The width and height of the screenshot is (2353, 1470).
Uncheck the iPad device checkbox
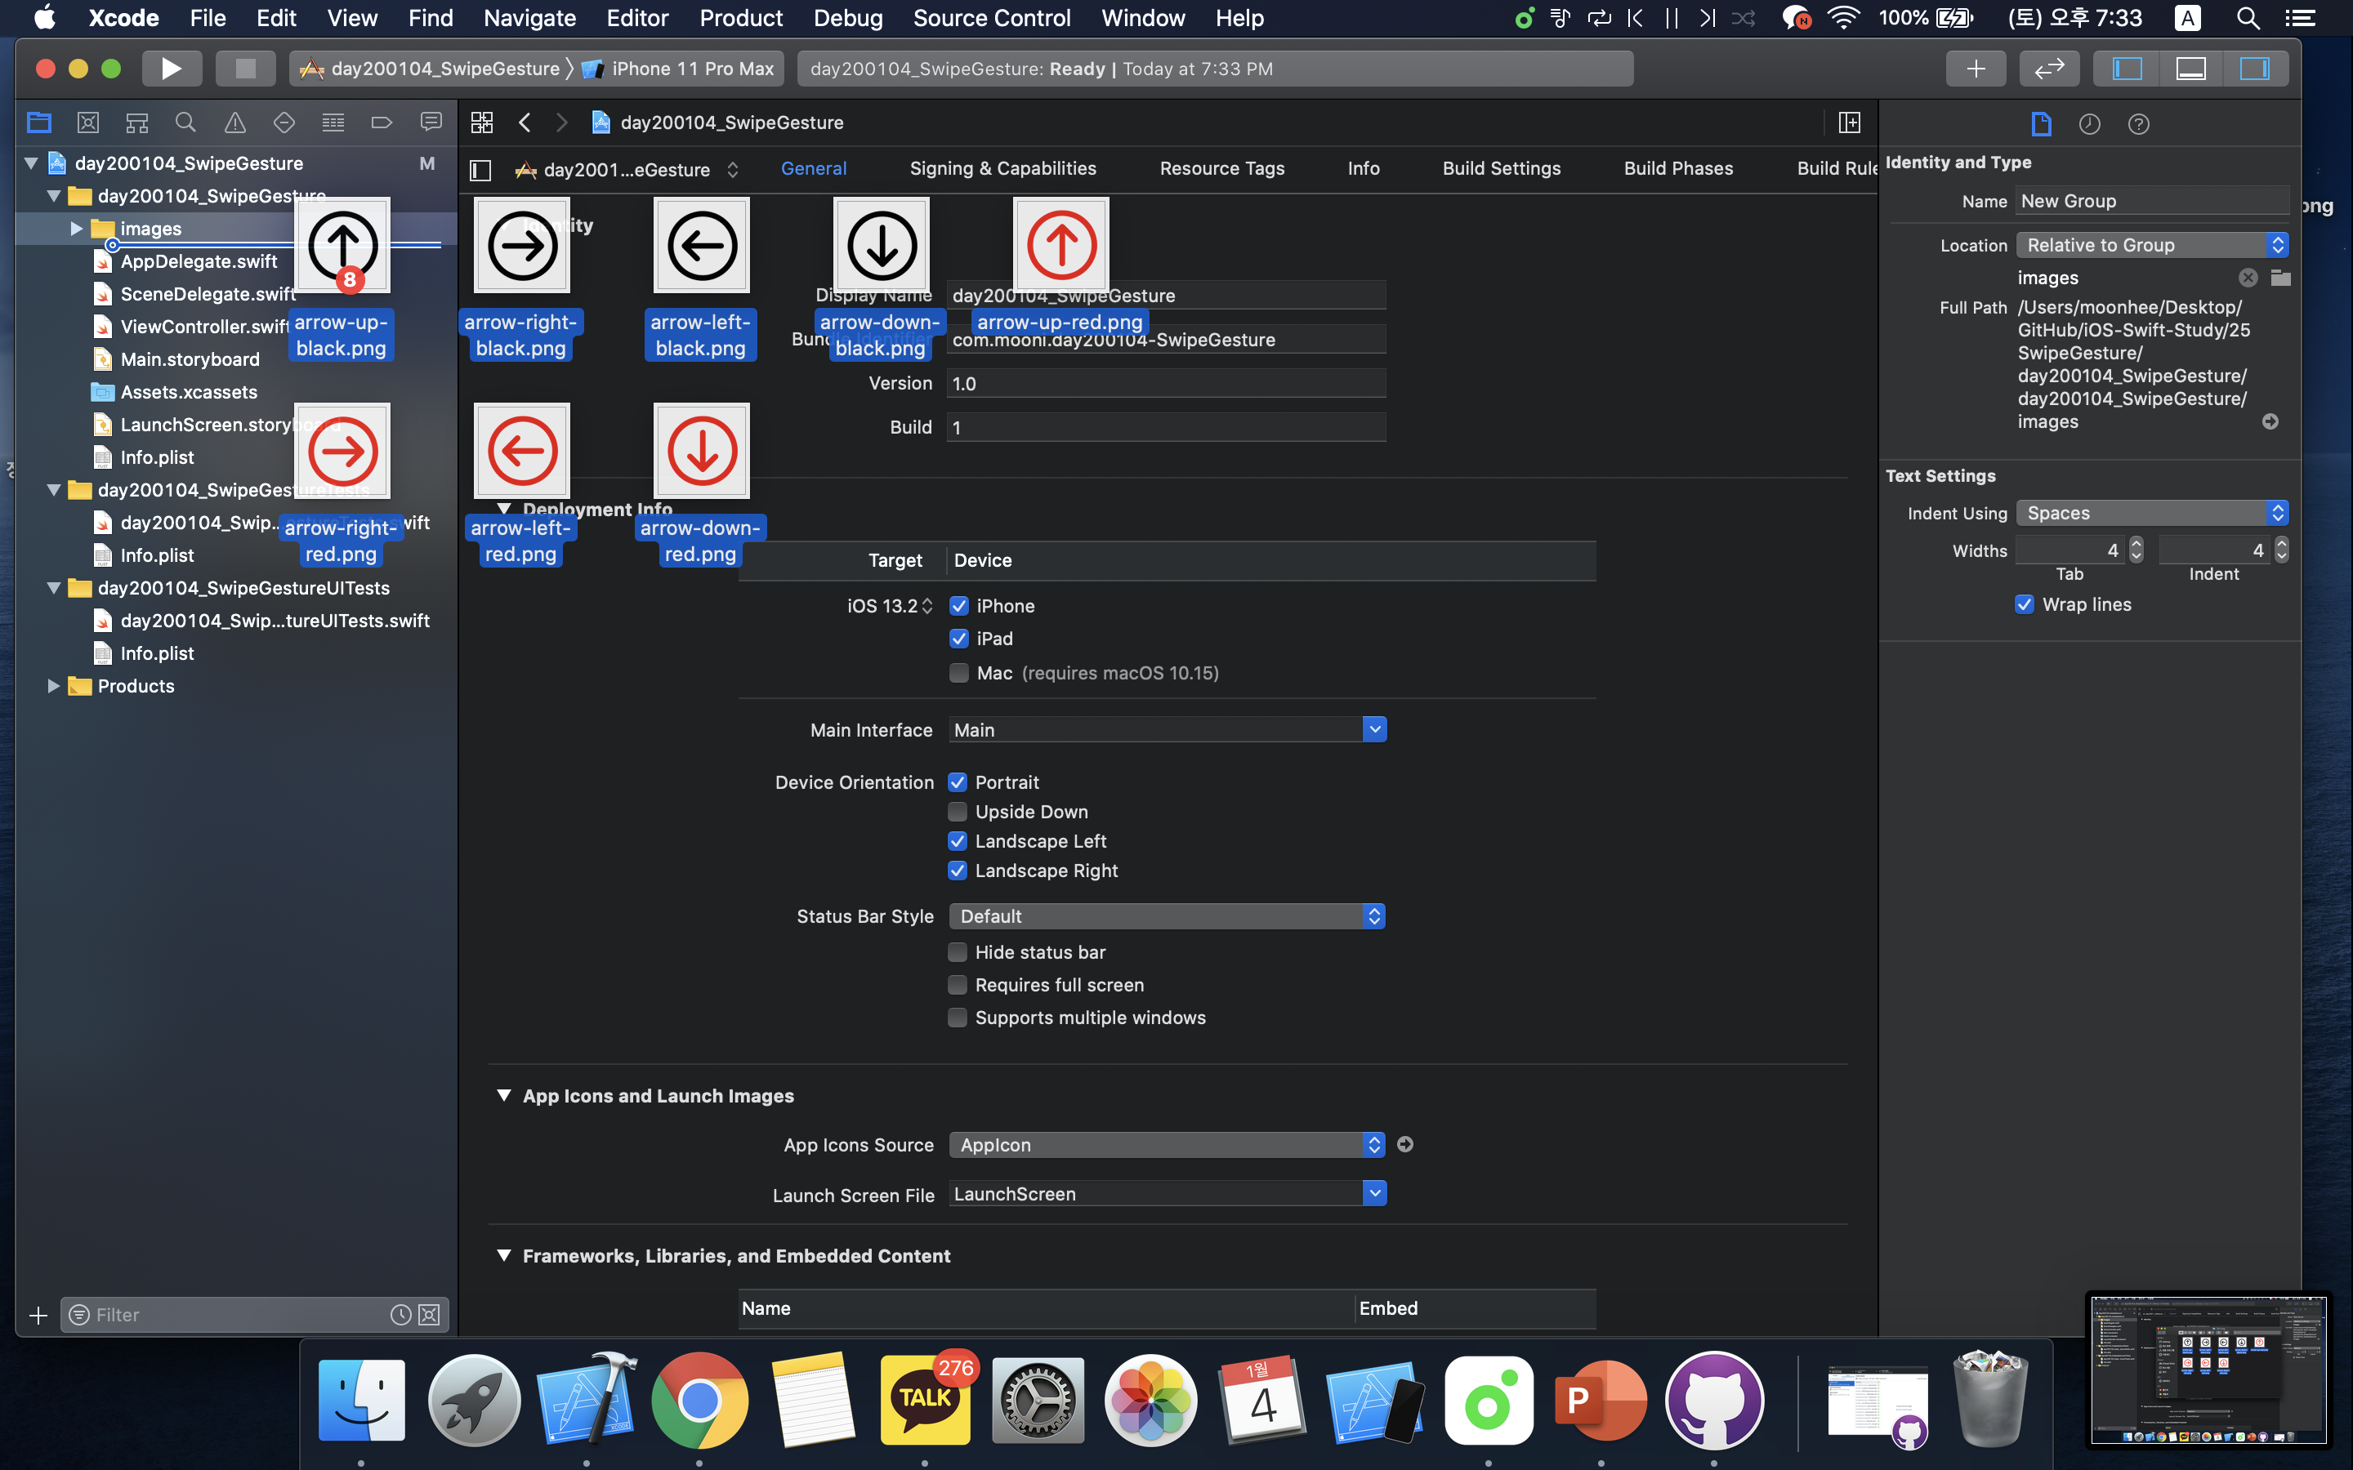coord(958,639)
